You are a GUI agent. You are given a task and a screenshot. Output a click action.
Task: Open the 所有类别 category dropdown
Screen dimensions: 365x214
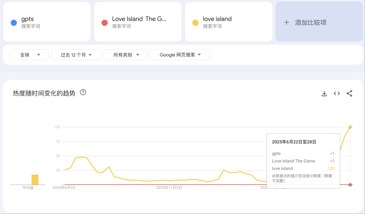(x=125, y=55)
